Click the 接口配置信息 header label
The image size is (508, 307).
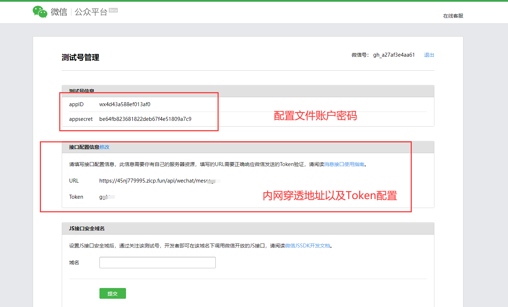84,147
